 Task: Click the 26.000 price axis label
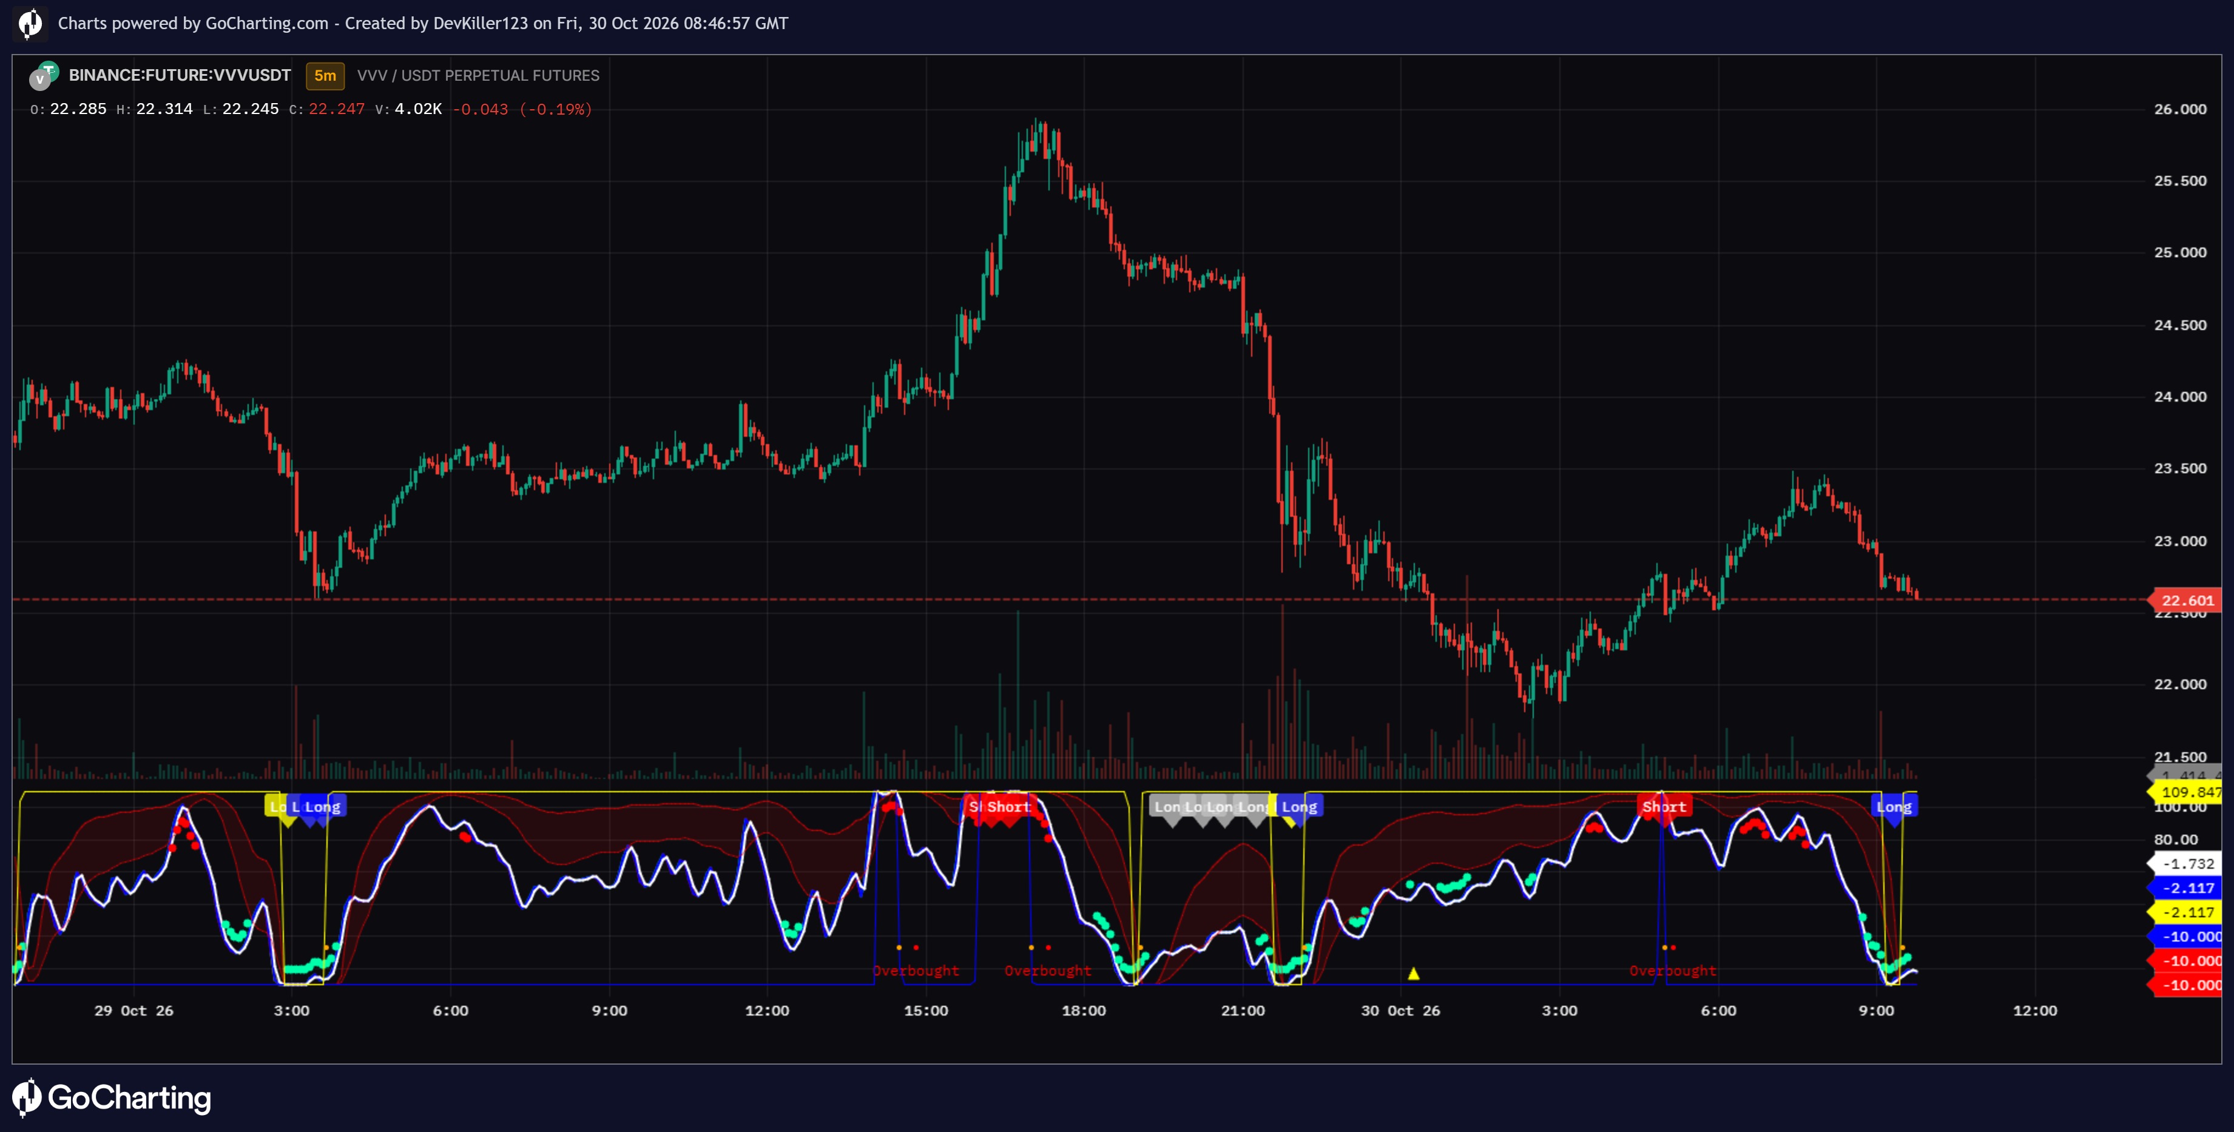click(2180, 109)
